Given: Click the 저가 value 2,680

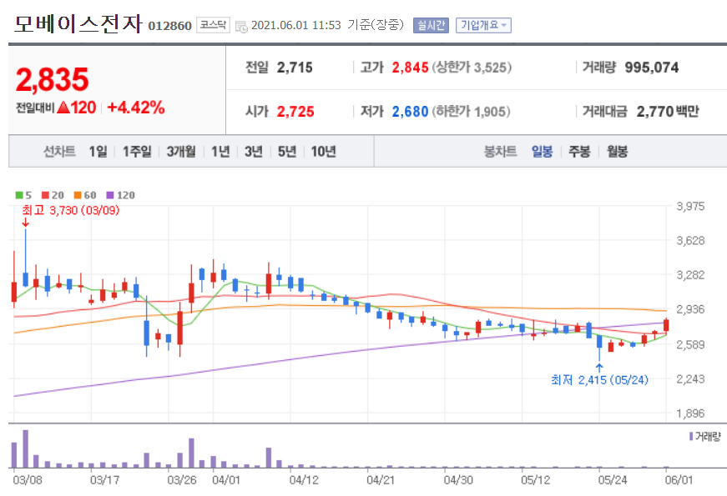Looking at the screenshot, I should pos(410,112).
